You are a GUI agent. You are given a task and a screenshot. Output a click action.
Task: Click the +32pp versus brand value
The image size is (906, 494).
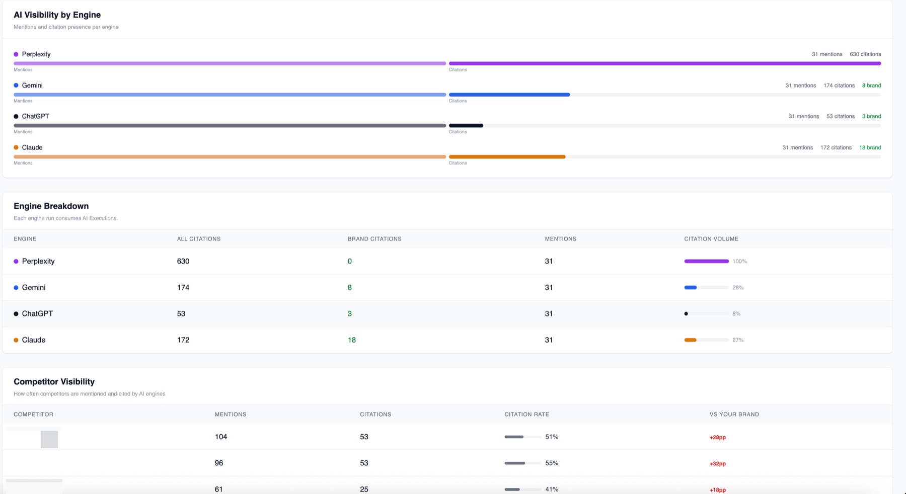(718, 463)
